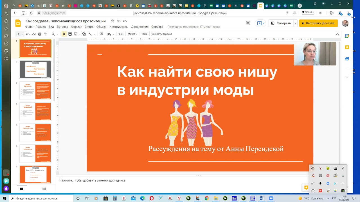Viewport: 360px width, 202px height.
Task: Click the Windows Start button
Action: pyautogui.click(x=4, y=198)
